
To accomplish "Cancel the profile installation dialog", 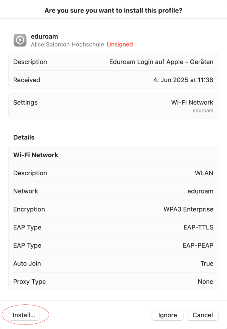I will pyautogui.click(x=203, y=315).
